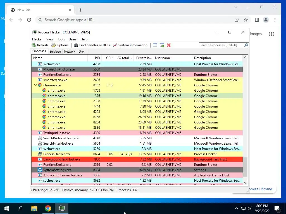
Task: Open Windows Start menu
Action: [x=7, y=208]
